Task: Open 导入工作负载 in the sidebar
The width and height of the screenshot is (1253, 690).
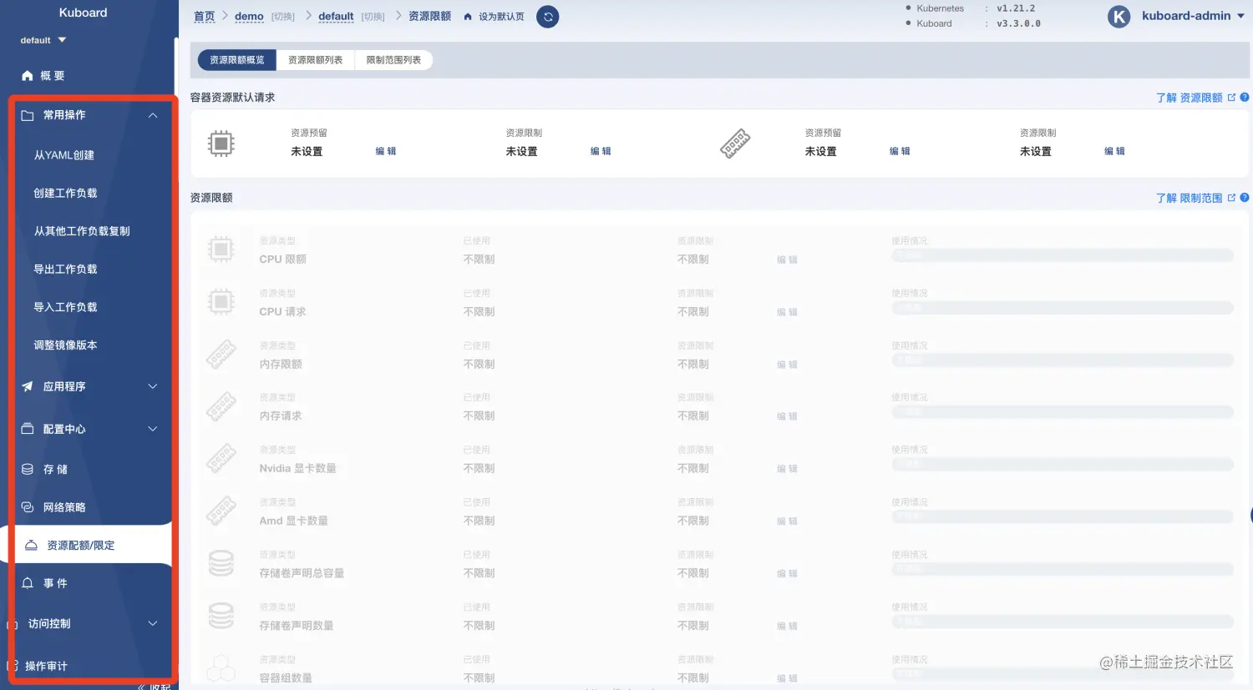Action: pos(65,307)
